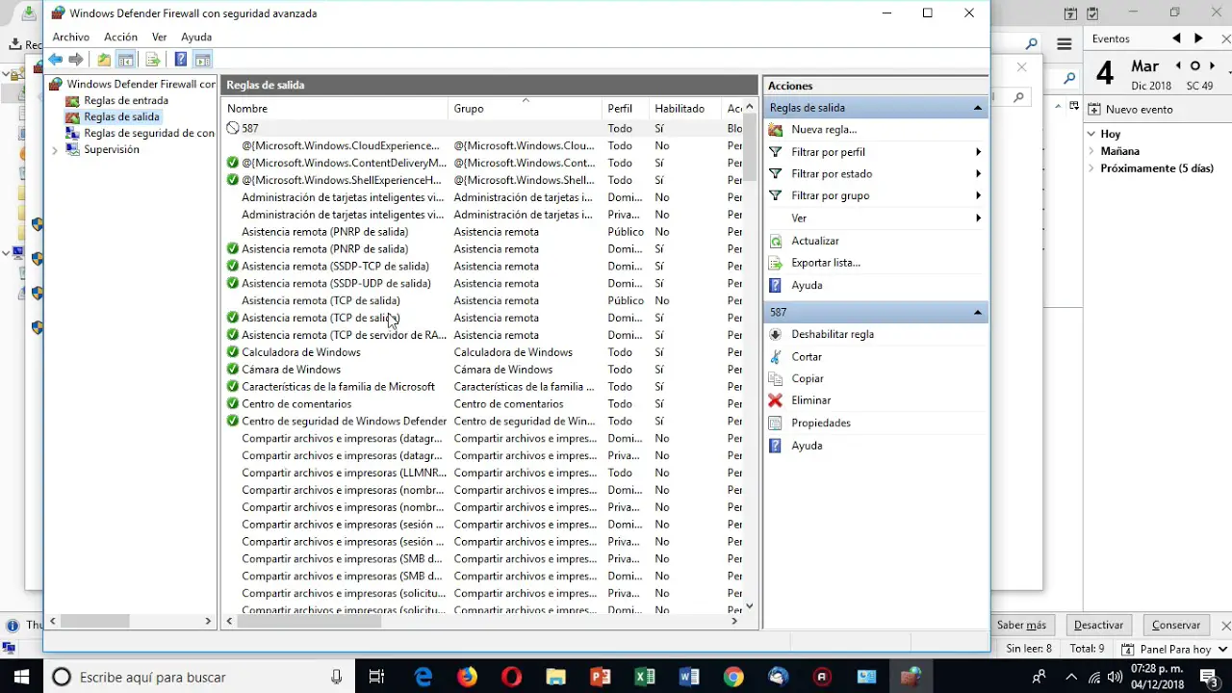The height and width of the screenshot is (693, 1232).
Task: Sort rules by the Nombre column header
Action: click(x=335, y=109)
